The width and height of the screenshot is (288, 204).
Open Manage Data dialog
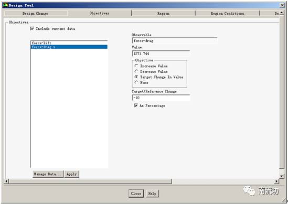click(48, 174)
